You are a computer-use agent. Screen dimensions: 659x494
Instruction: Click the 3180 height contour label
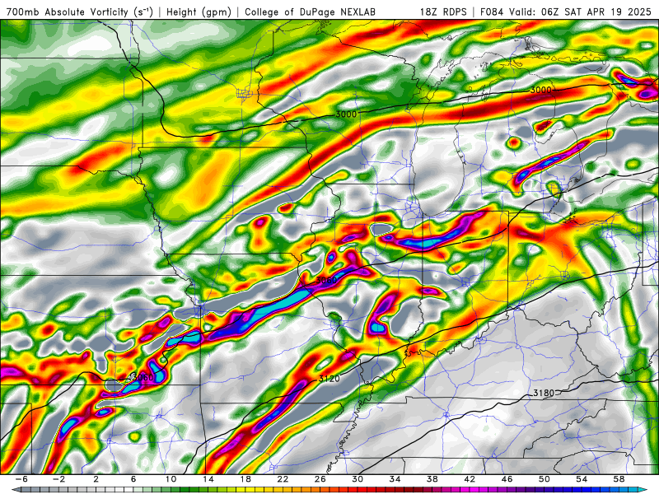544,394
